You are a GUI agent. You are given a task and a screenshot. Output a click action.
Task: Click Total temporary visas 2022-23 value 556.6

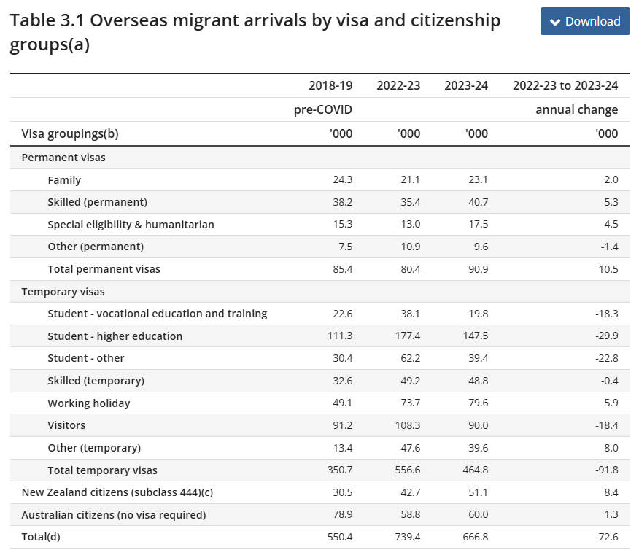click(x=408, y=470)
